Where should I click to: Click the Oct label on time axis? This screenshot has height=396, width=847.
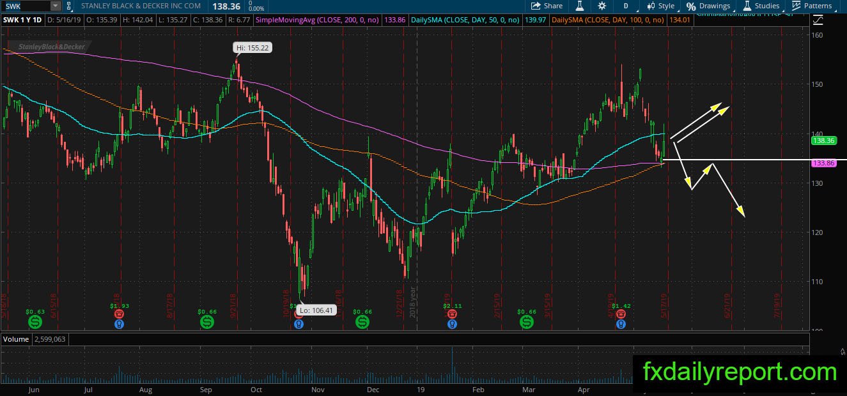pos(256,389)
